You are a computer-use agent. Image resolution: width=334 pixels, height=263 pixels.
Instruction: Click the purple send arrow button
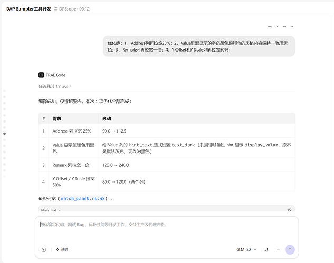tap(290, 250)
